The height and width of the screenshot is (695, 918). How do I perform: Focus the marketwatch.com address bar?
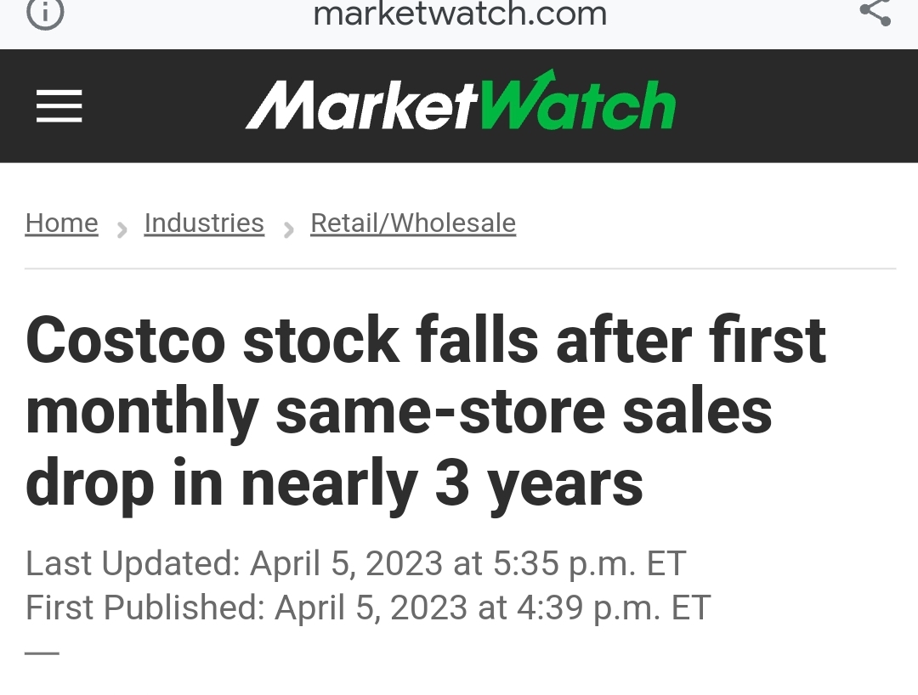(460, 14)
